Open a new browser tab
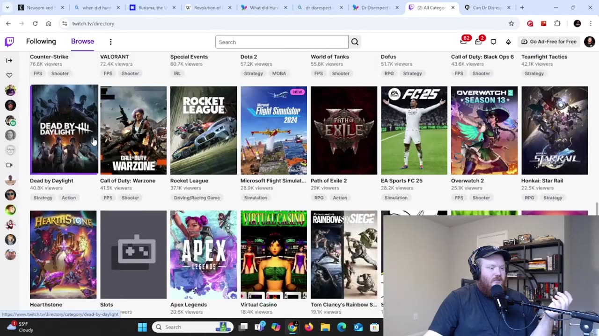Screen dimensions: 599x336 (x=522, y=7)
